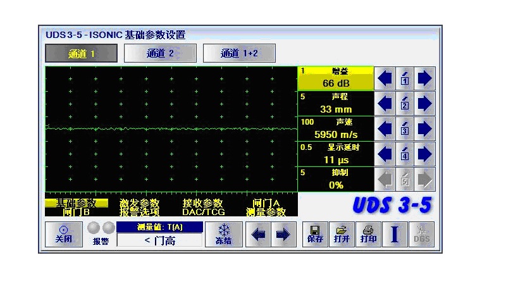Click the large I button
Viewport: 518px width, 291px height.
(x=395, y=235)
